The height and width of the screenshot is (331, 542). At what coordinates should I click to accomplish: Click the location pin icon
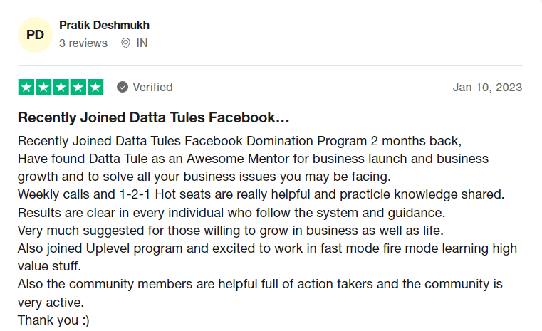pos(125,43)
